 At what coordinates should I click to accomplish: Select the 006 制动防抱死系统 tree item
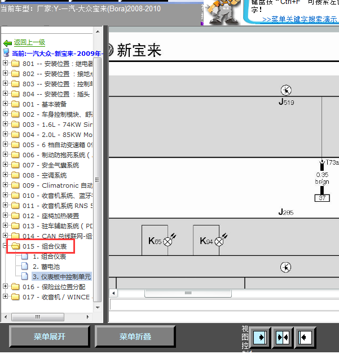pyautogui.click(x=58, y=155)
